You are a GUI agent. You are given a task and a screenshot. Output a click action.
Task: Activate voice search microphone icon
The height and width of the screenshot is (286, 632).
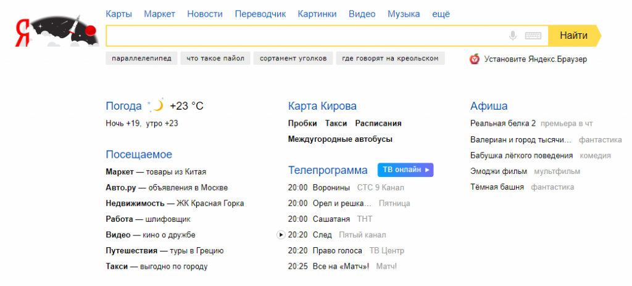point(512,36)
